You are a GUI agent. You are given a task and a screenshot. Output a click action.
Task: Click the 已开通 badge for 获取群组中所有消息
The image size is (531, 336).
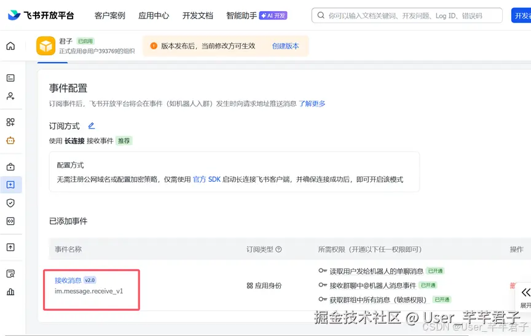coord(442,300)
